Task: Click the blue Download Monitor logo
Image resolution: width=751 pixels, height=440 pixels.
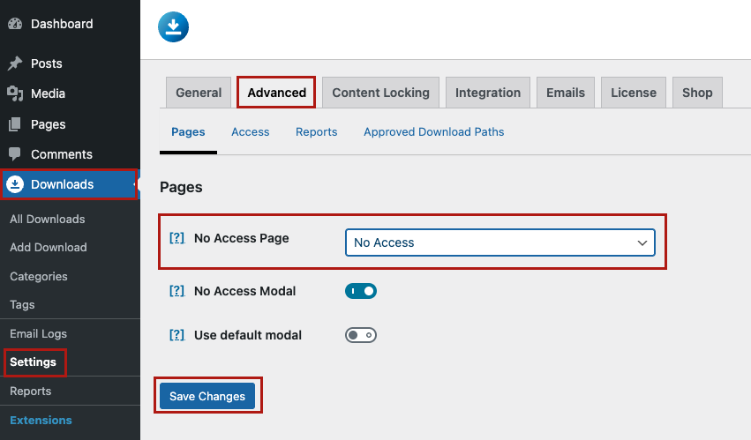Action: point(173,26)
